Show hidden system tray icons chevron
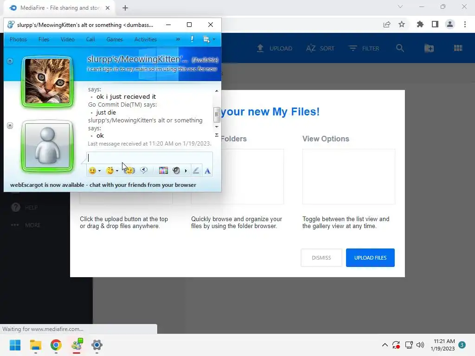Screen dimensions: 475x356 click(x=385, y=345)
